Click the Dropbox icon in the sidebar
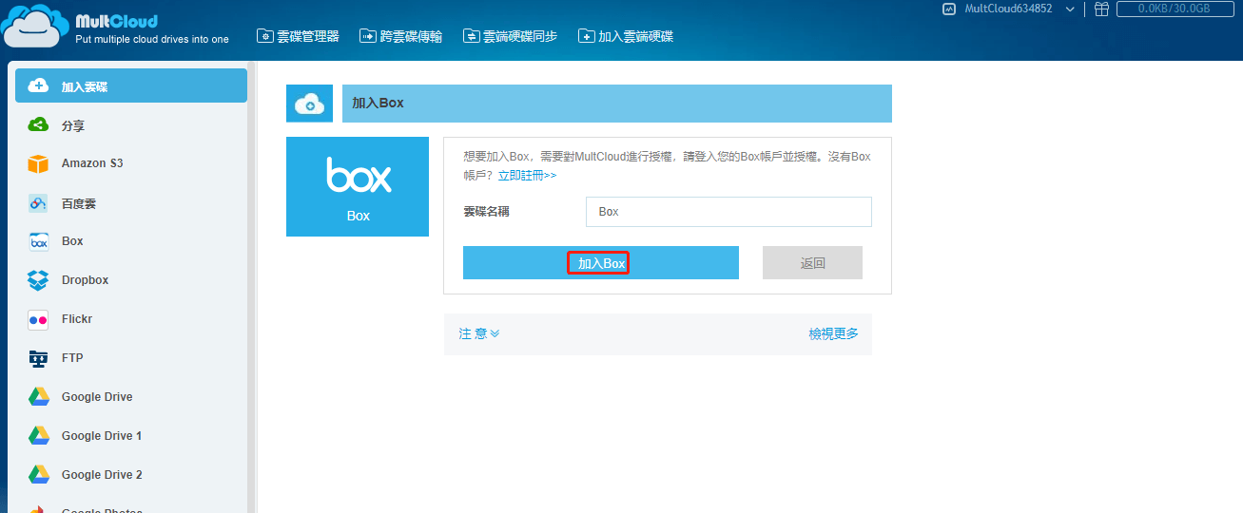1243x513 pixels. [x=38, y=280]
